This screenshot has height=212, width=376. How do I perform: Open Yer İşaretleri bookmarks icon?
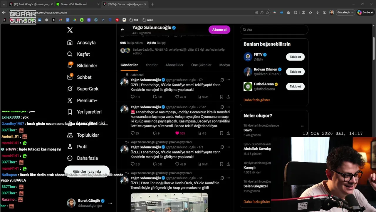(70, 112)
